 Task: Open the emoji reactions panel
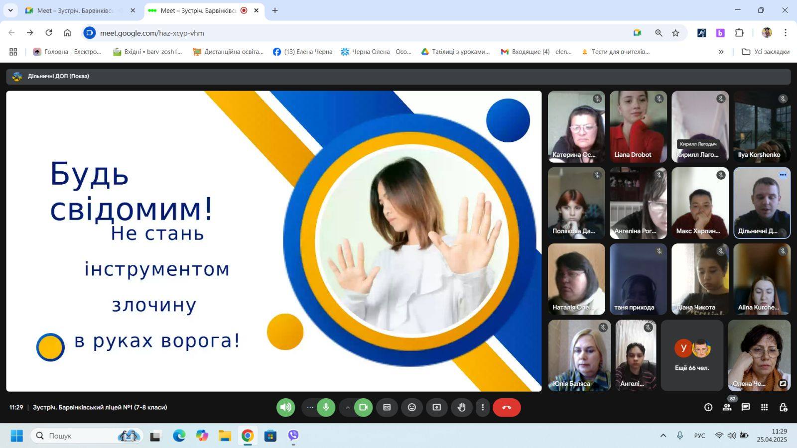[x=412, y=407]
